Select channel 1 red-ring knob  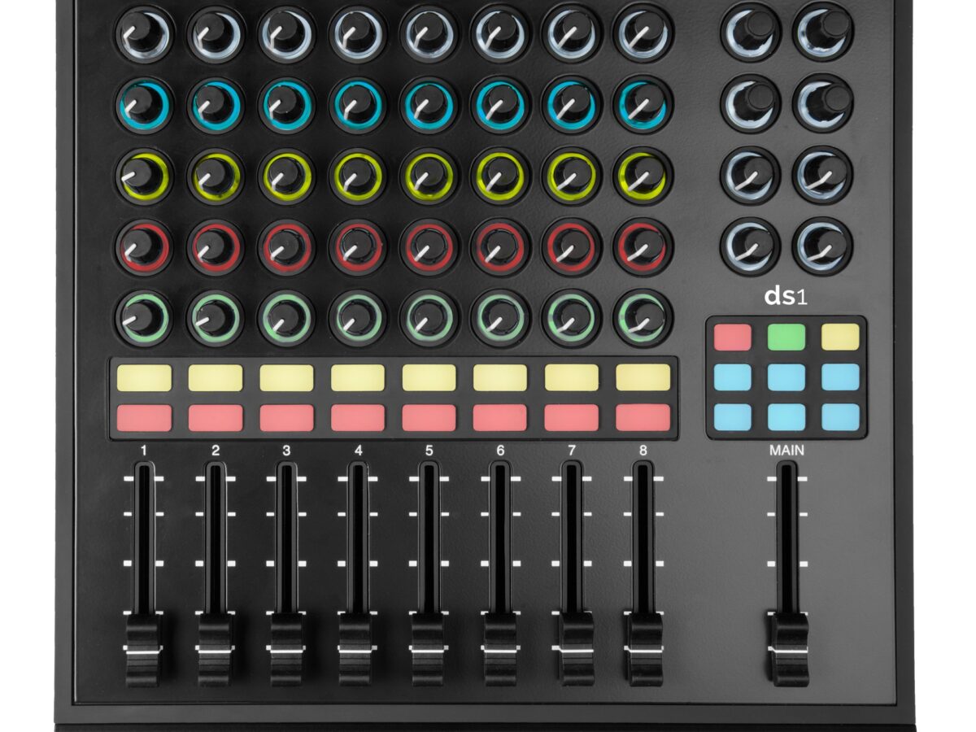pyautogui.click(x=145, y=246)
